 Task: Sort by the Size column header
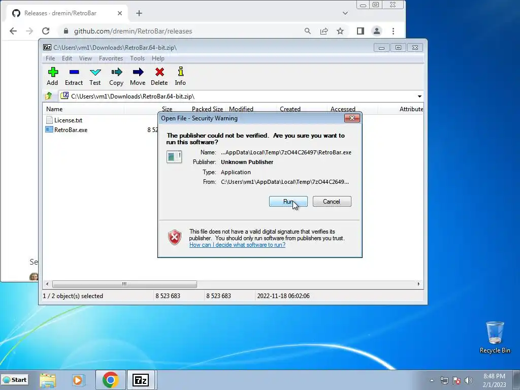click(x=167, y=109)
